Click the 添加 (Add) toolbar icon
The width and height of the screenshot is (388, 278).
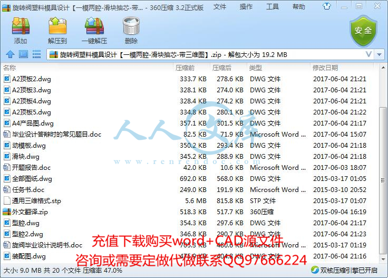pos(21,26)
